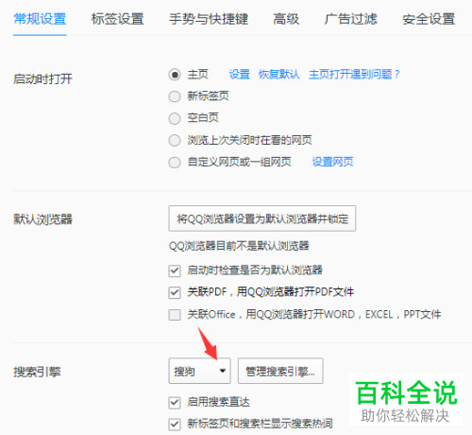Click the 设置 link next to 主页
Viewport: 472px width, 435px height.
(239, 75)
